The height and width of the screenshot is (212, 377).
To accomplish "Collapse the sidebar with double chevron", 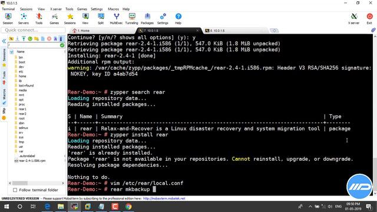I will tap(4, 41).
